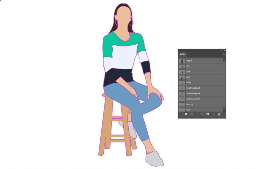Select the Air-ring path name
The image size is (257, 169).
click(190, 104)
